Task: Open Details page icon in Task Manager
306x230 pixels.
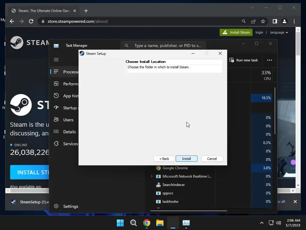Action: (x=56, y=131)
